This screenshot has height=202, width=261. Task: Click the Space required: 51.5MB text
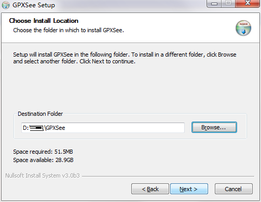(x=43, y=152)
